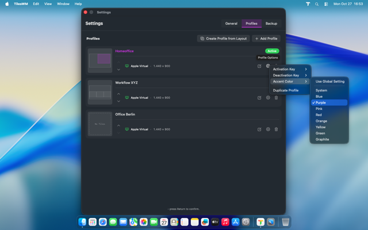Viewport: 368px width, 230px height.
Task: Switch to the Backup tab
Action: pyautogui.click(x=271, y=24)
